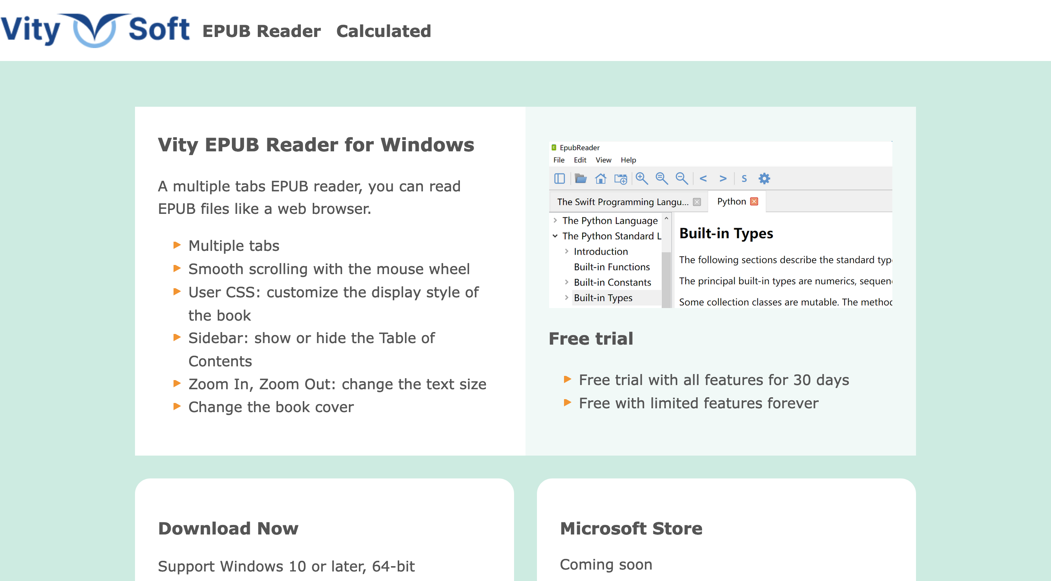Click the 'Coming soon' text
The width and height of the screenshot is (1051, 581).
point(606,565)
